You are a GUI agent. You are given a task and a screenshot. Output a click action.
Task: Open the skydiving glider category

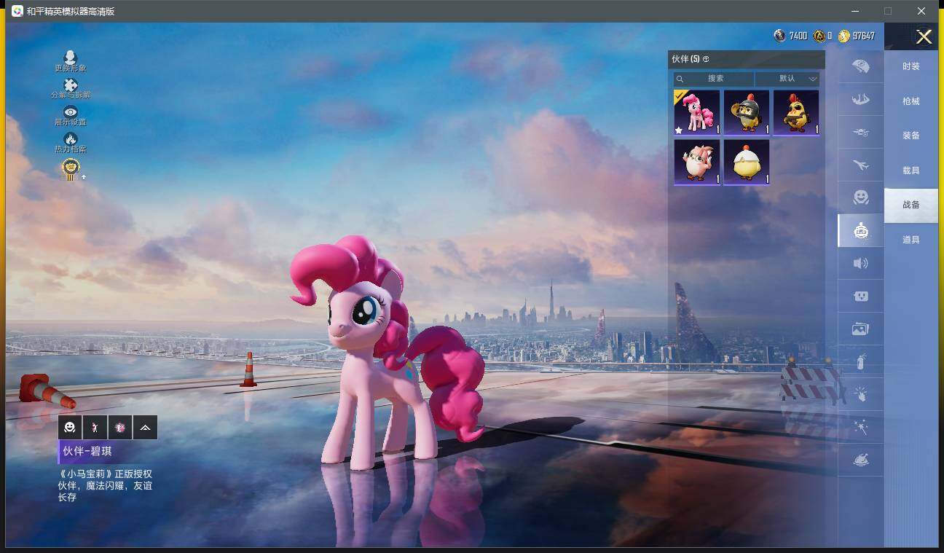point(861,99)
